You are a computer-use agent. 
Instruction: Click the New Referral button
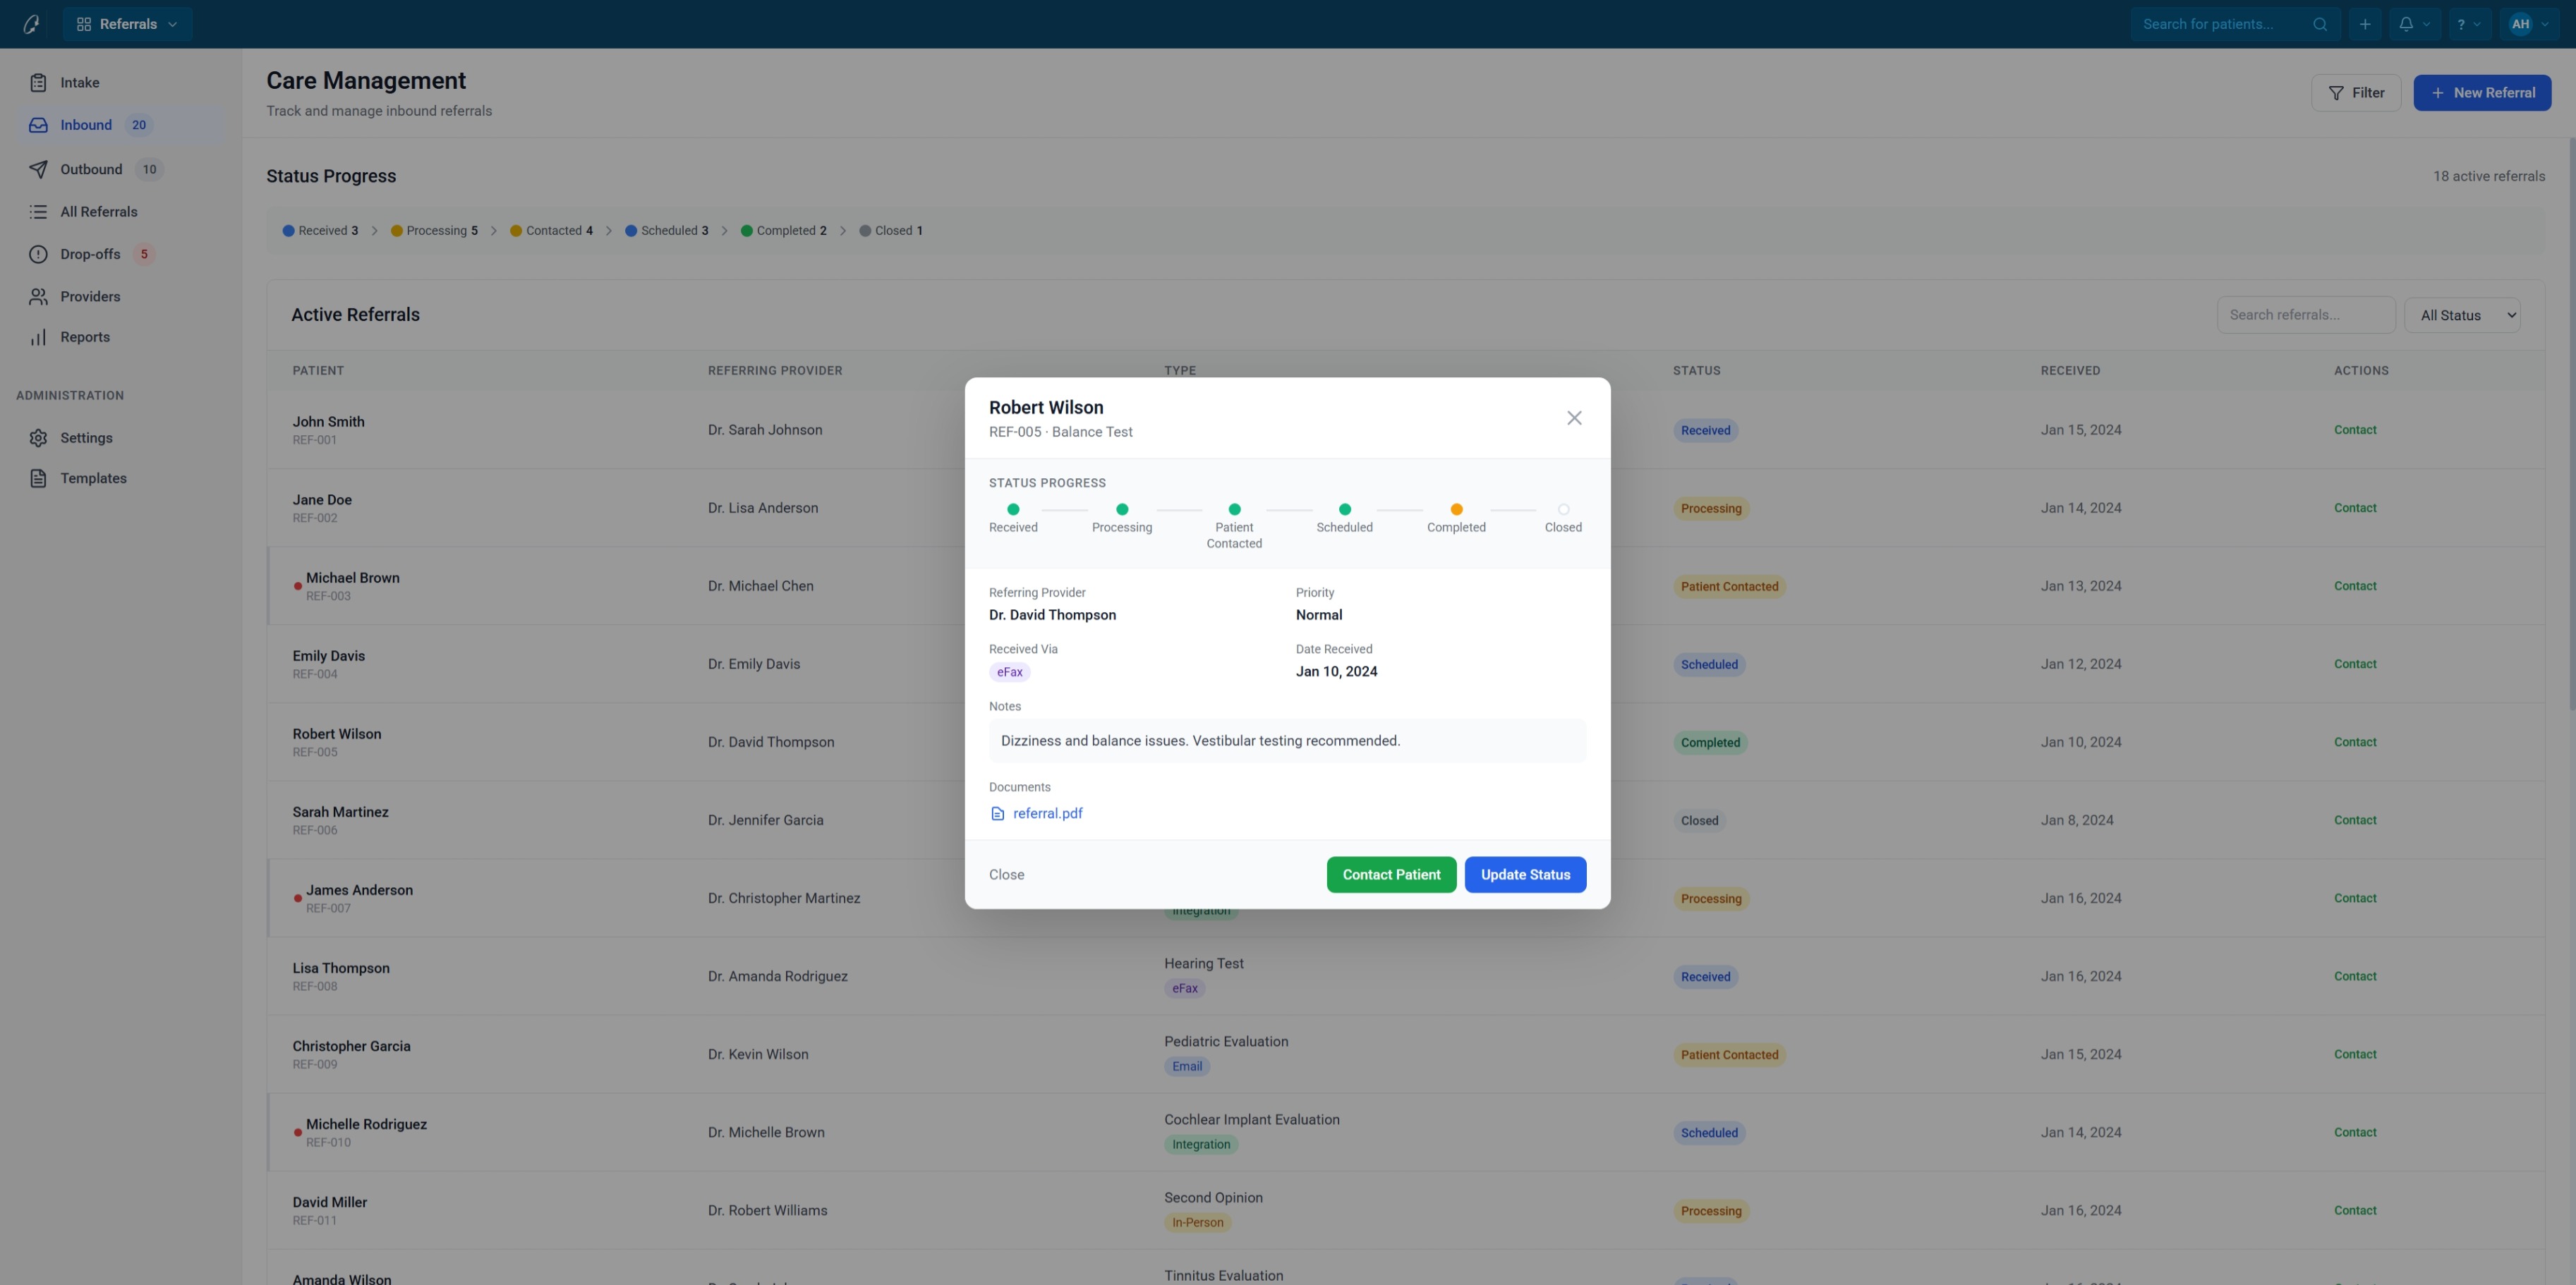[2482, 93]
